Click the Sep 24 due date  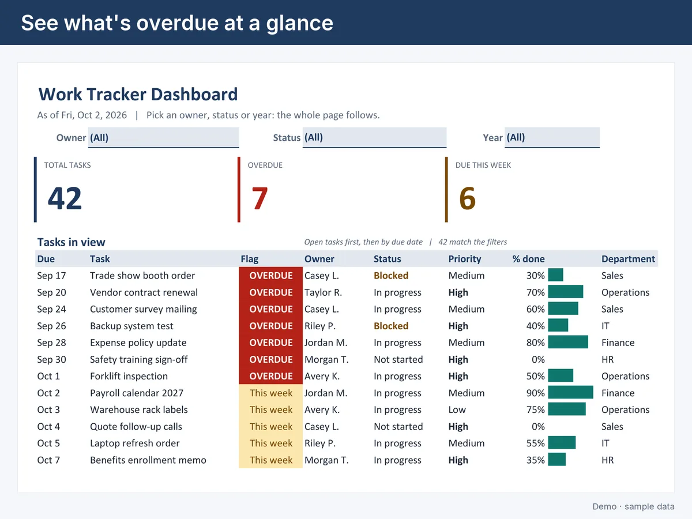click(x=51, y=309)
